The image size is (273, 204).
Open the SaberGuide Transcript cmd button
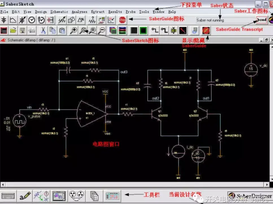pyautogui.click(x=261, y=20)
